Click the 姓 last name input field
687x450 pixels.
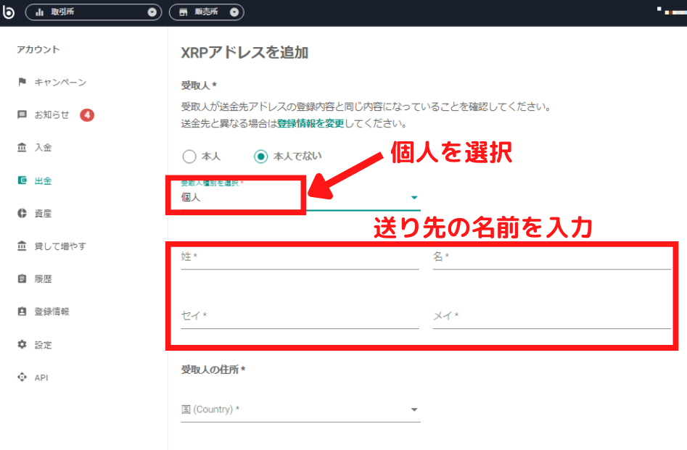(x=300, y=257)
